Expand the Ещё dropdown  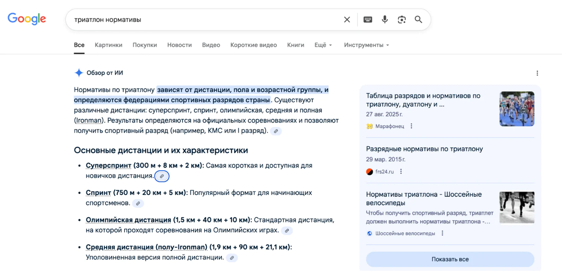point(323,45)
